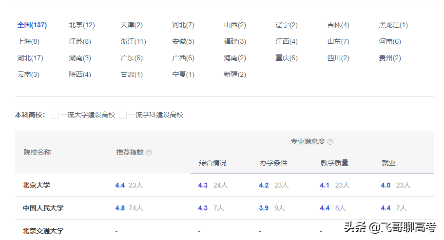Click the 综合情况 column header
This screenshot has width=444, height=240.
(212, 163)
